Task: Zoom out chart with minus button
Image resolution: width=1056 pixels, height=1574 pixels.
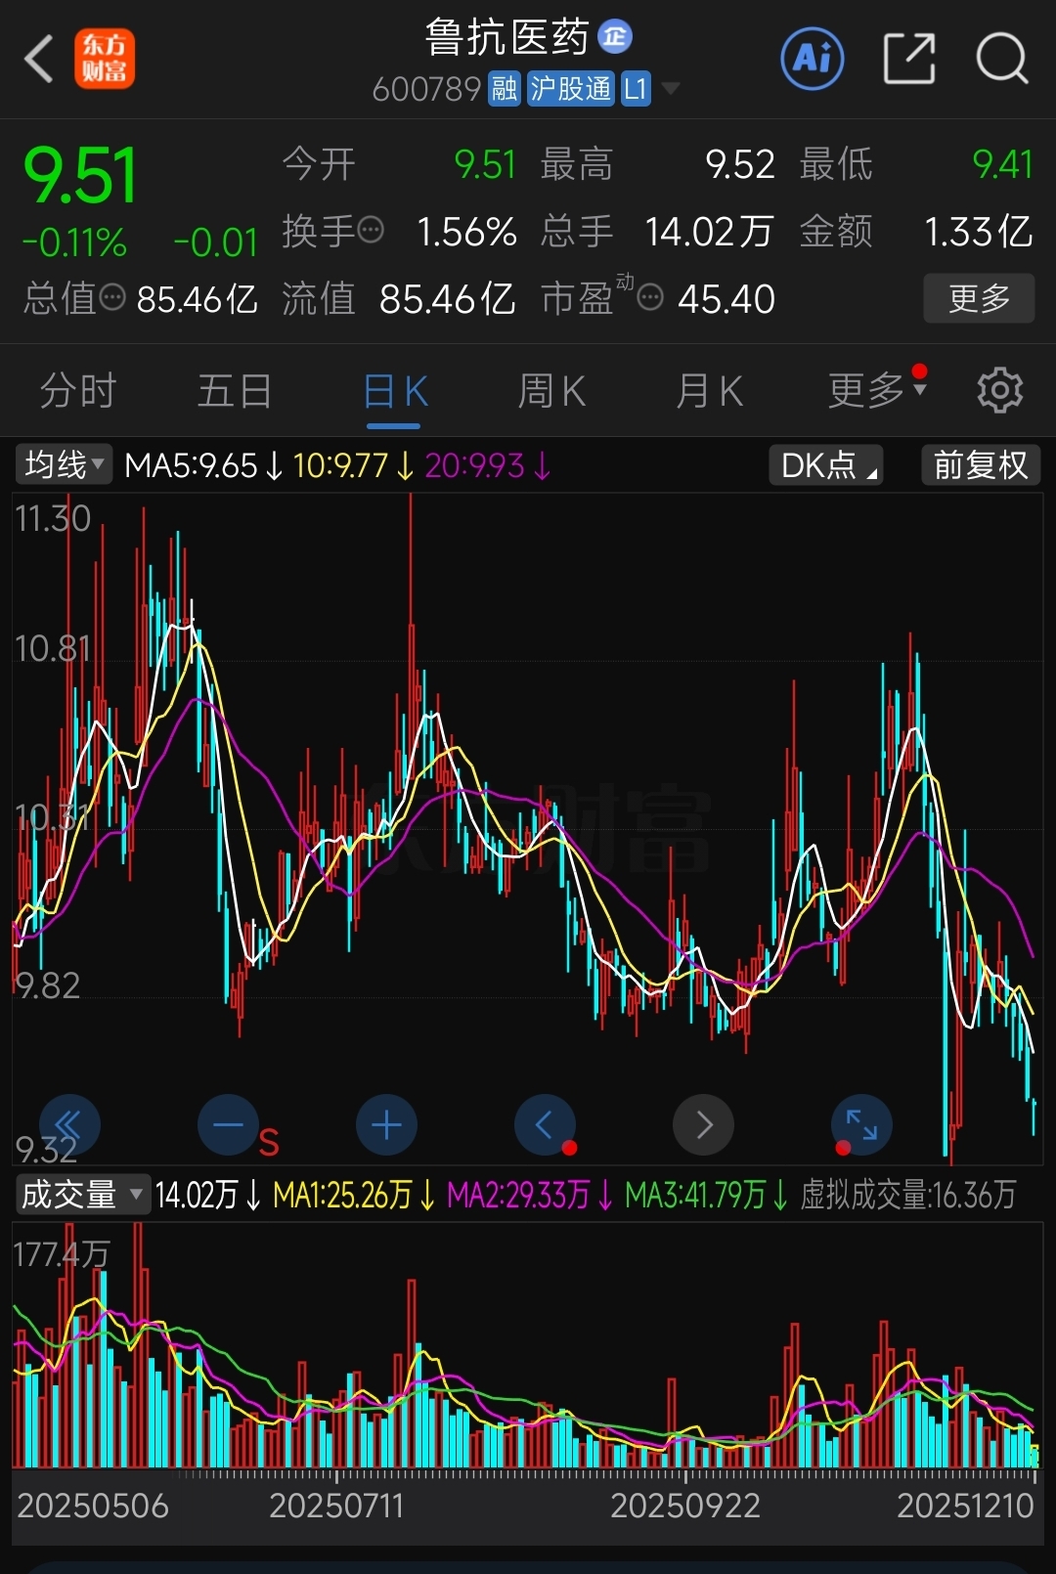Action: pyautogui.click(x=228, y=1124)
